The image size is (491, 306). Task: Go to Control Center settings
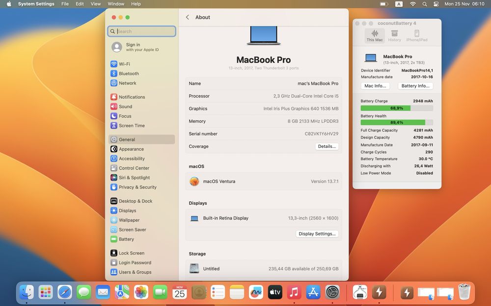[141, 168]
